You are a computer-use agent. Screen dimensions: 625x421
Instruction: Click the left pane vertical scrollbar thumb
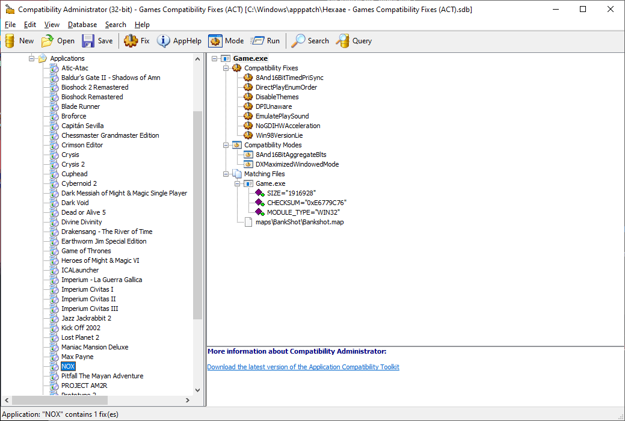click(197, 215)
